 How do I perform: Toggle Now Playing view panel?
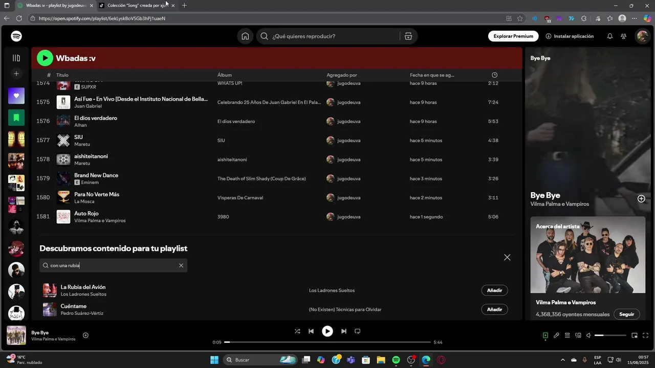tap(545, 335)
